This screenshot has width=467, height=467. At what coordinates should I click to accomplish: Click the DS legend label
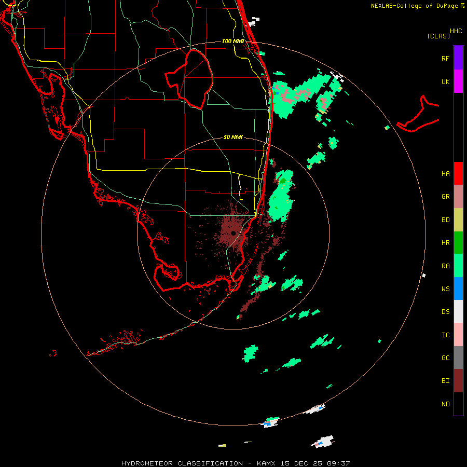(445, 311)
